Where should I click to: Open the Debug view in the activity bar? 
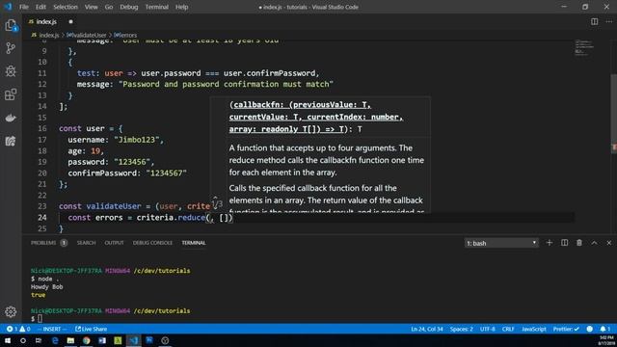11,71
